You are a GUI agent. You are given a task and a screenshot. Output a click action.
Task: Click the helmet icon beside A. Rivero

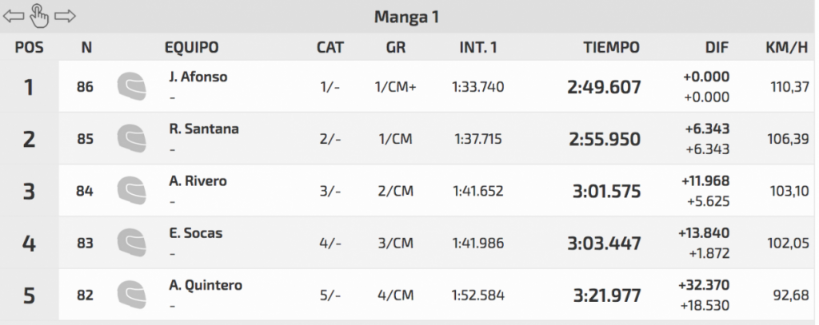tap(131, 191)
